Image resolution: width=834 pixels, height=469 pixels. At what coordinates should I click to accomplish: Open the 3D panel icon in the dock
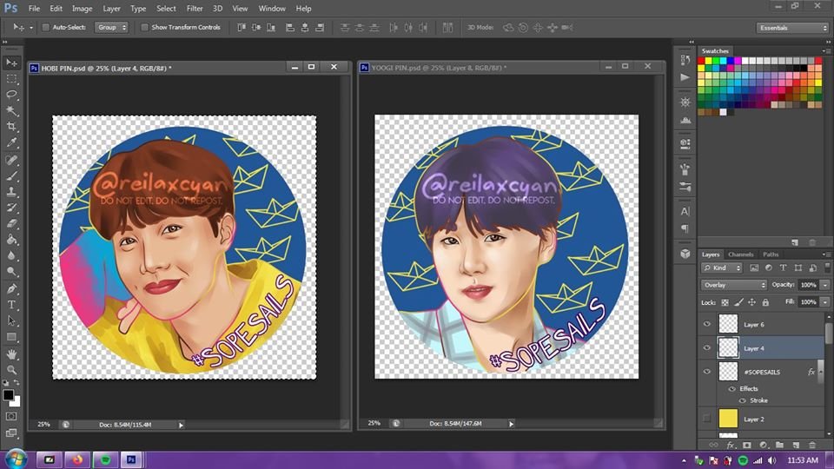pyautogui.click(x=685, y=254)
